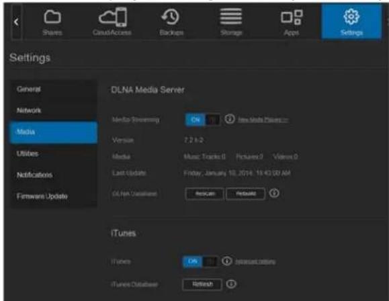389x301 pixels.
Task: Click the Rebuild DLNA database button
Action: click(x=245, y=193)
